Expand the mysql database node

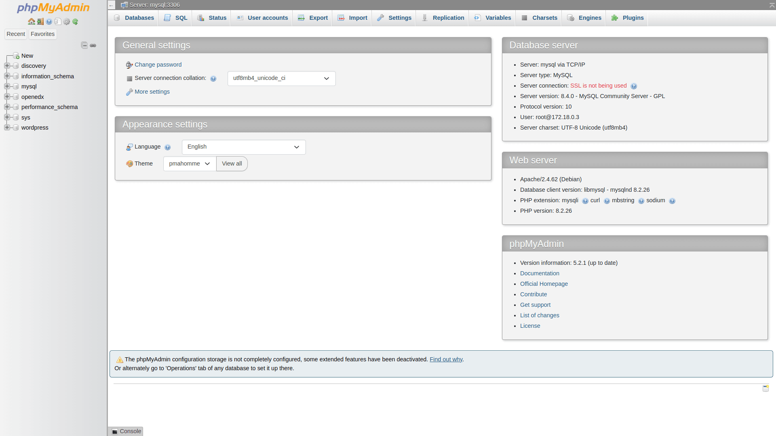point(7,86)
